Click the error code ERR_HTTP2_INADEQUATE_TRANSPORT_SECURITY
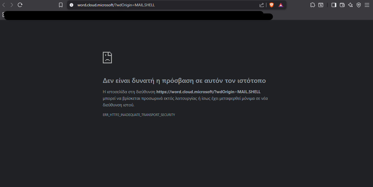This screenshot has height=187, width=373. pyautogui.click(x=139, y=115)
